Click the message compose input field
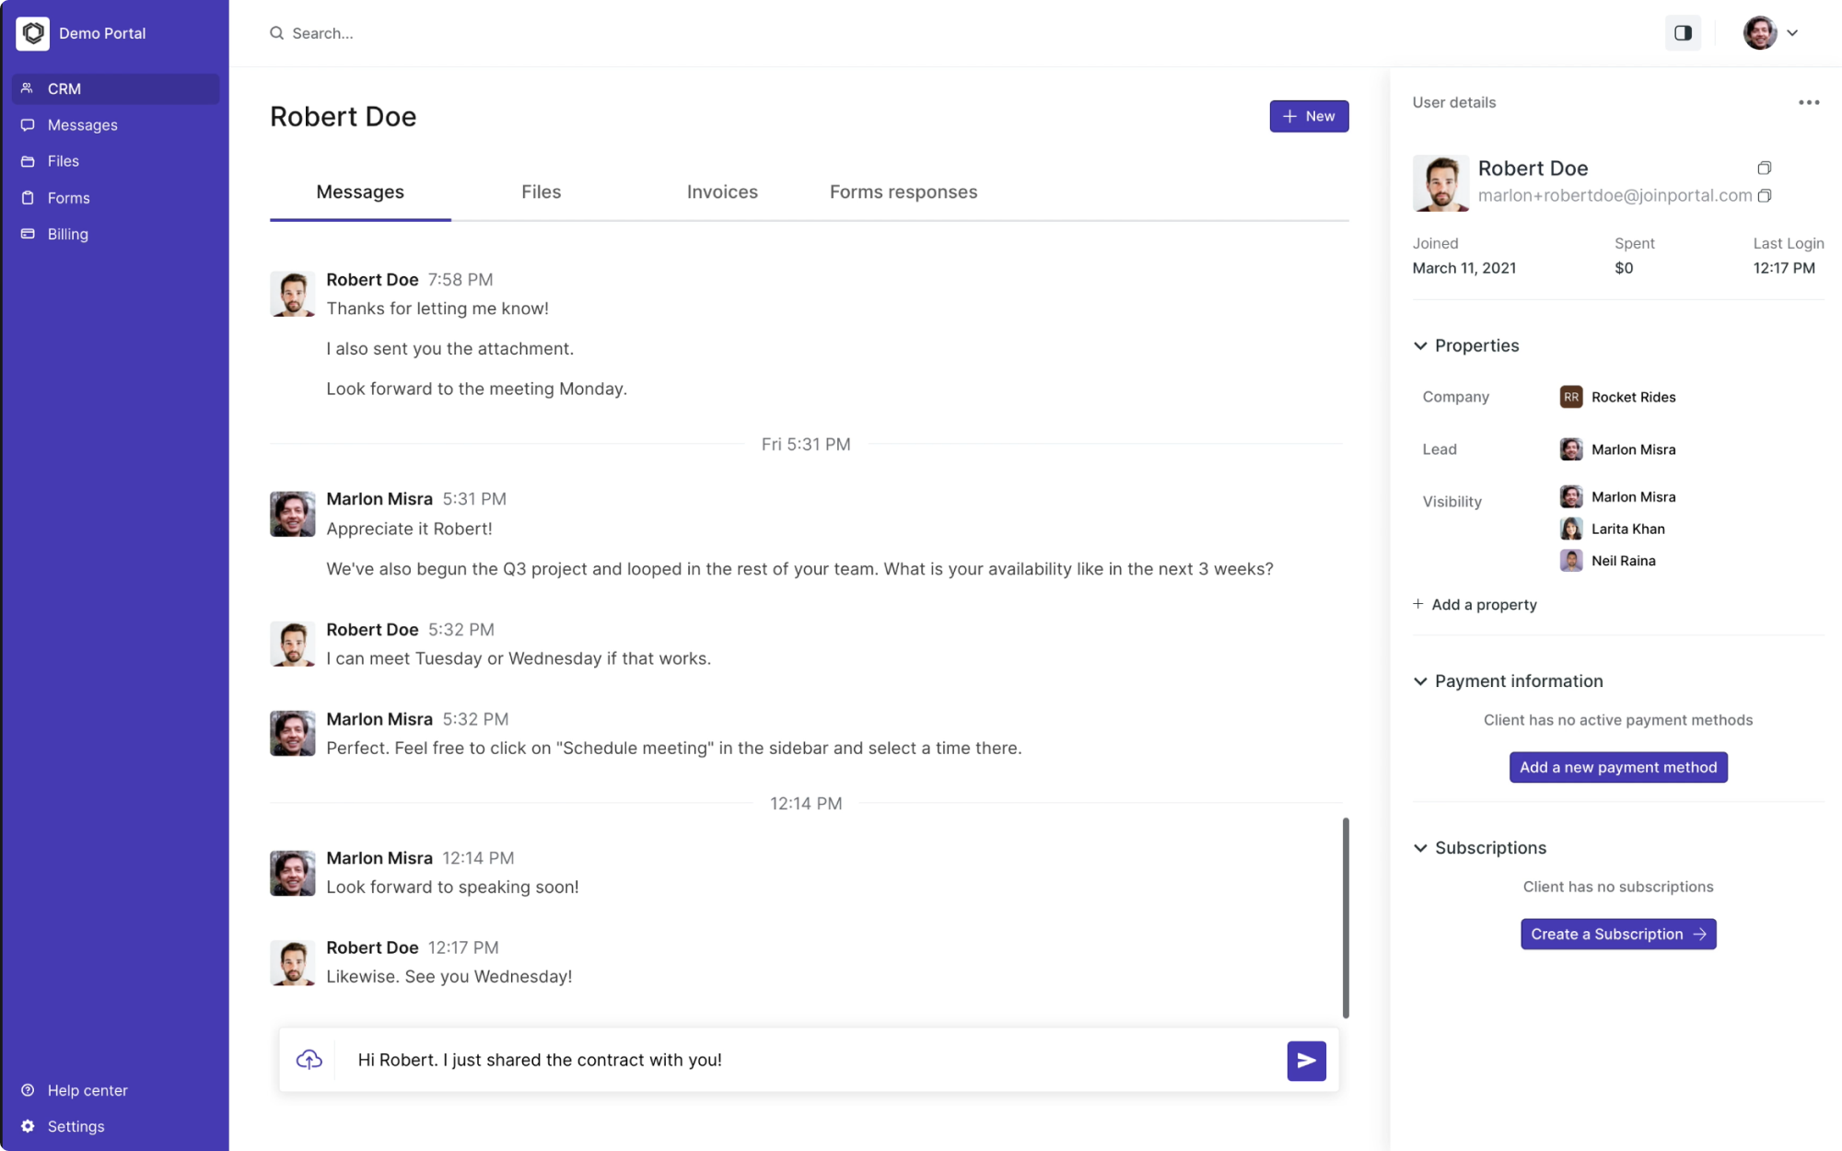Image resolution: width=1842 pixels, height=1151 pixels. (x=810, y=1060)
